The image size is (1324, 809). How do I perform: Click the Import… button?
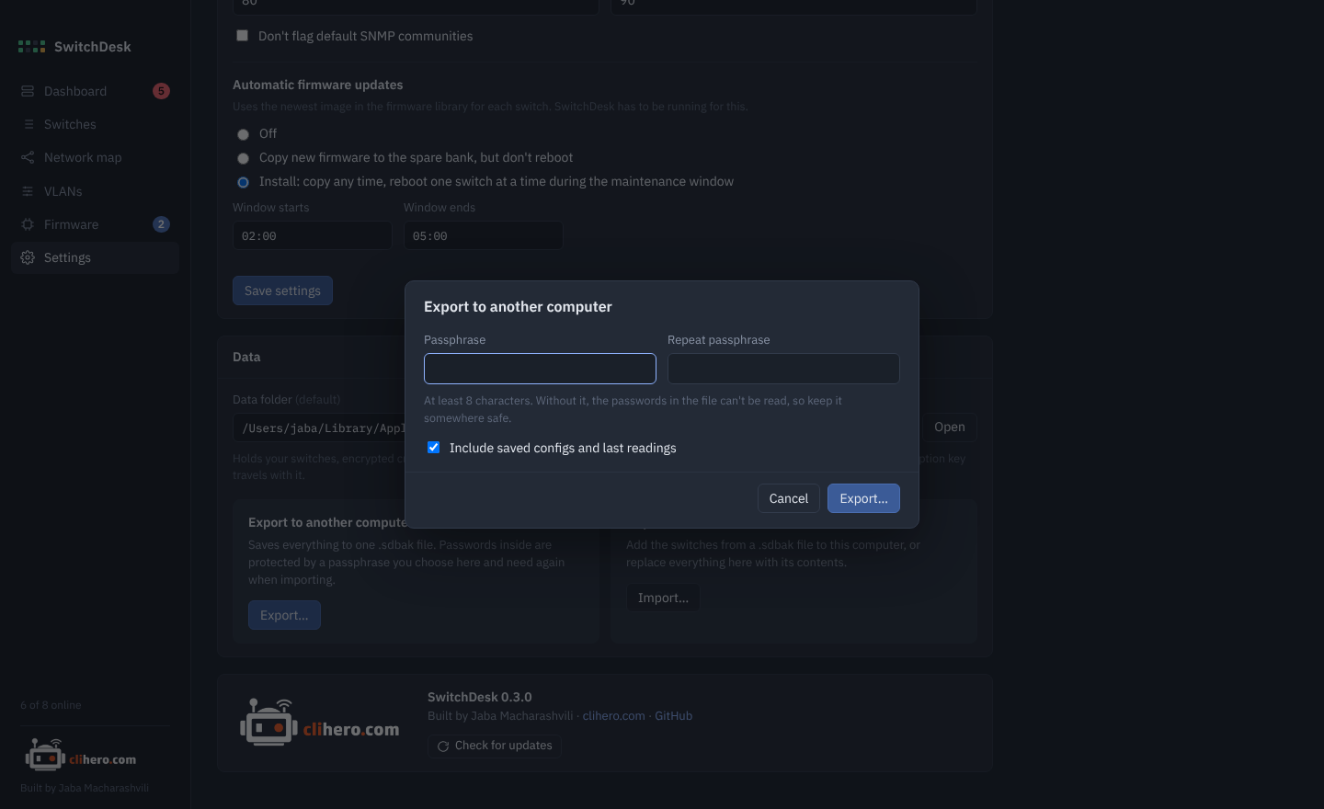(663, 598)
